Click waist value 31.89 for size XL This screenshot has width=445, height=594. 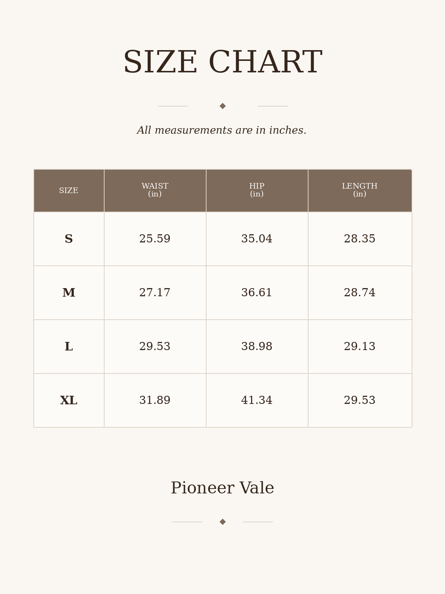(155, 401)
